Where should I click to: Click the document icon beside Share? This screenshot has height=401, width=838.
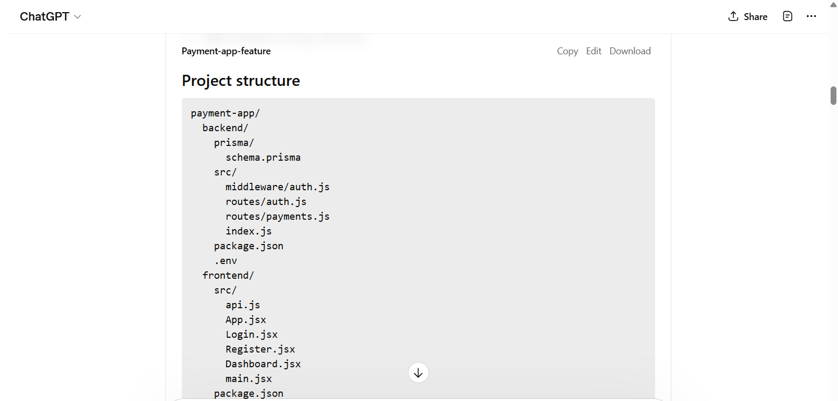787,16
